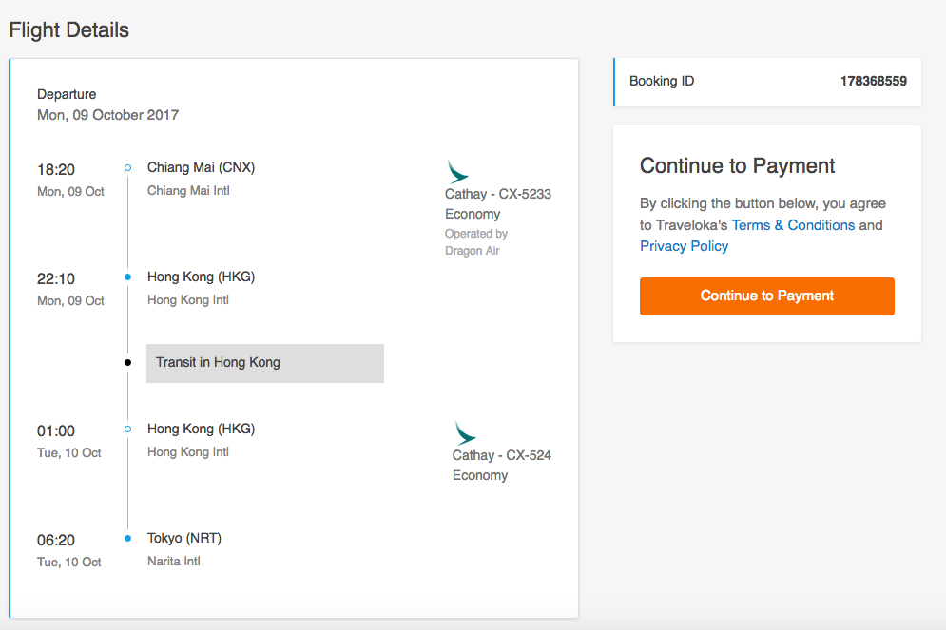Click the Chiang Mai departure timeline dot

(x=128, y=167)
